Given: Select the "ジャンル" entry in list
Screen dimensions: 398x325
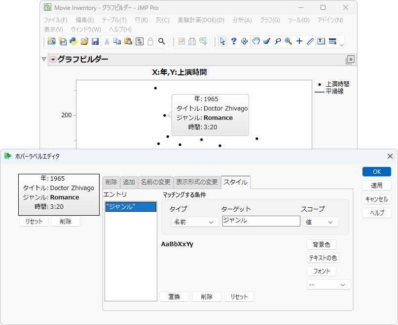Looking at the screenshot, I should [x=131, y=207].
